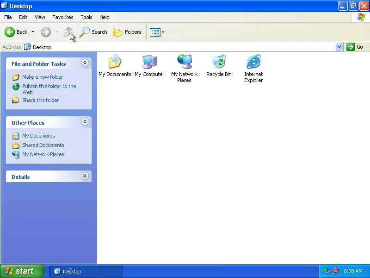Image resolution: width=370 pixels, height=278 pixels.
Task: Collapse the File and Folder Tasks panel
Action: (x=85, y=63)
